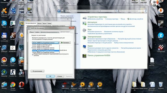Launch AIMP2 player desktop shortcut
Viewport: 167px width, 93px height.
pyautogui.click(x=100, y=86)
